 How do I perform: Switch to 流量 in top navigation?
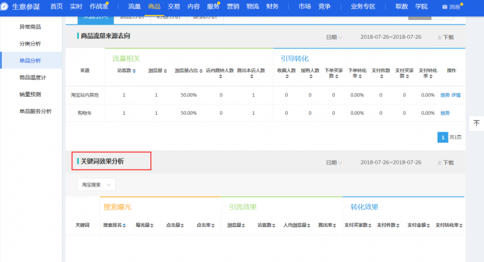pos(134,6)
